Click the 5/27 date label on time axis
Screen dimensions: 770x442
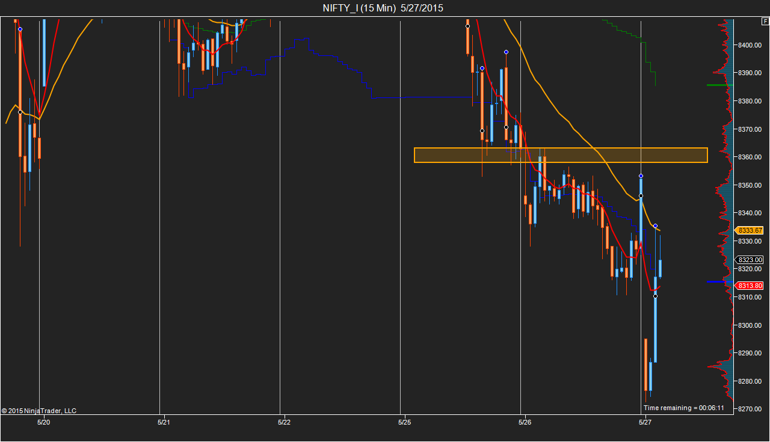click(x=645, y=423)
